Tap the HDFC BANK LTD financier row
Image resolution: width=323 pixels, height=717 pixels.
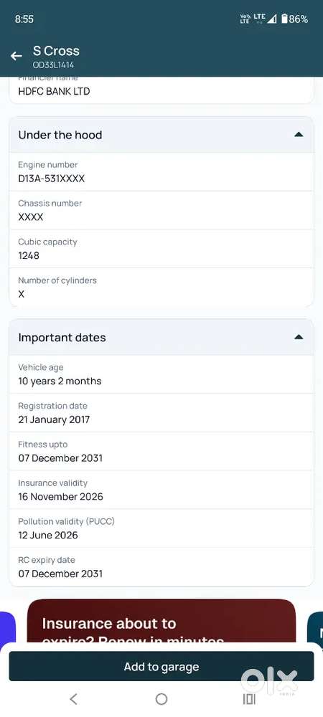[x=161, y=90]
